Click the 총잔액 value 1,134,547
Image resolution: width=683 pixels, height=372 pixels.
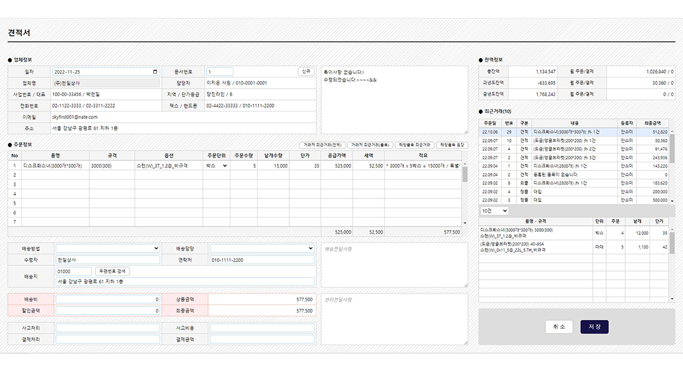[545, 71]
